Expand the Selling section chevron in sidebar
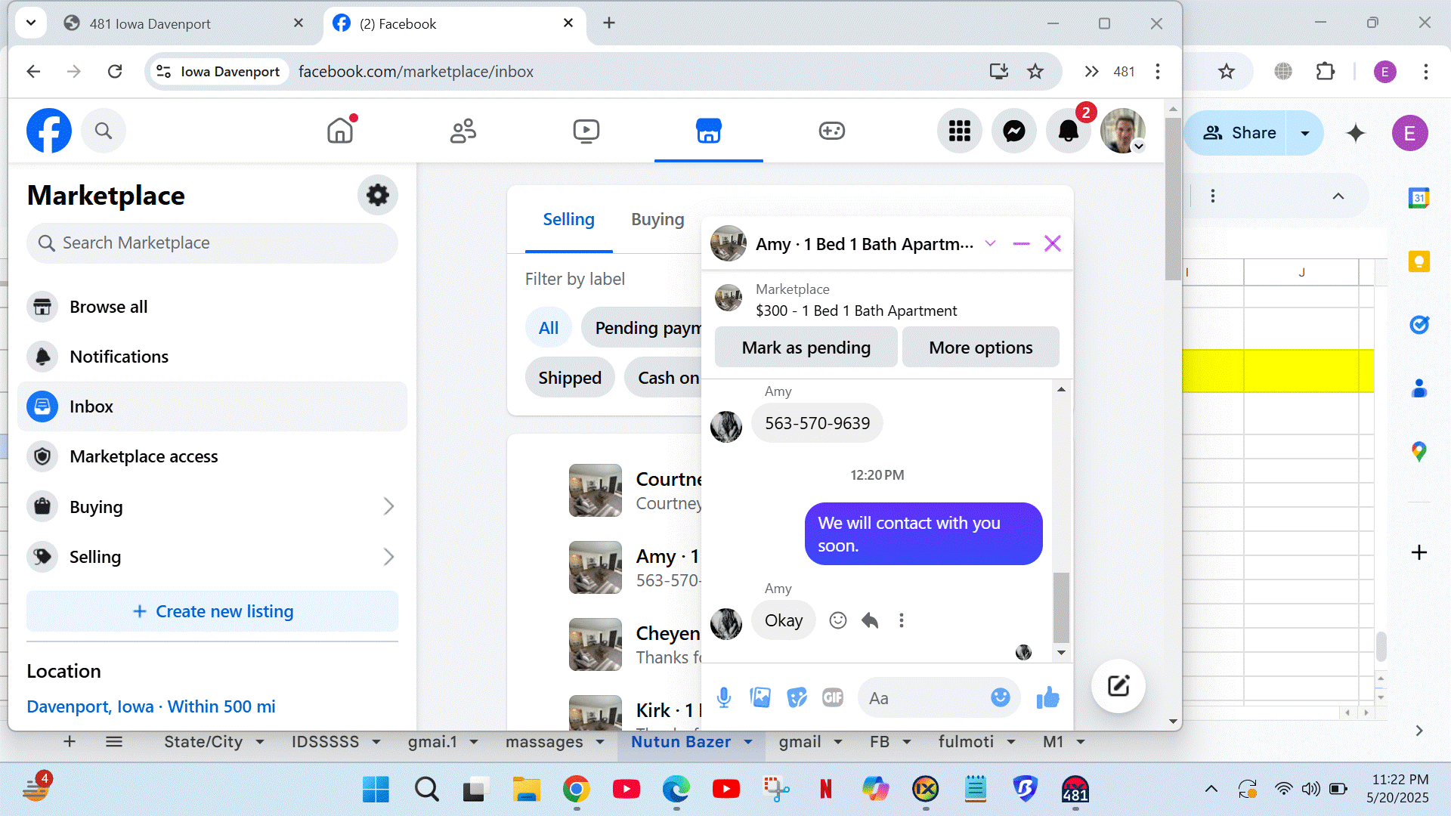Screen dimensions: 1451x816 pyautogui.click(x=388, y=557)
